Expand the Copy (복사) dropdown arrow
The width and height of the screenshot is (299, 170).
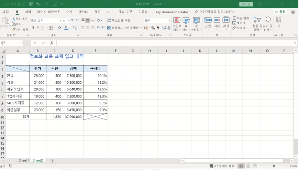click(24, 24)
